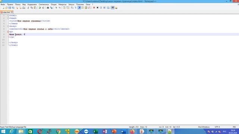Open Firefox from the taskbar
The height and width of the screenshot is (134, 239).
point(133,131)
